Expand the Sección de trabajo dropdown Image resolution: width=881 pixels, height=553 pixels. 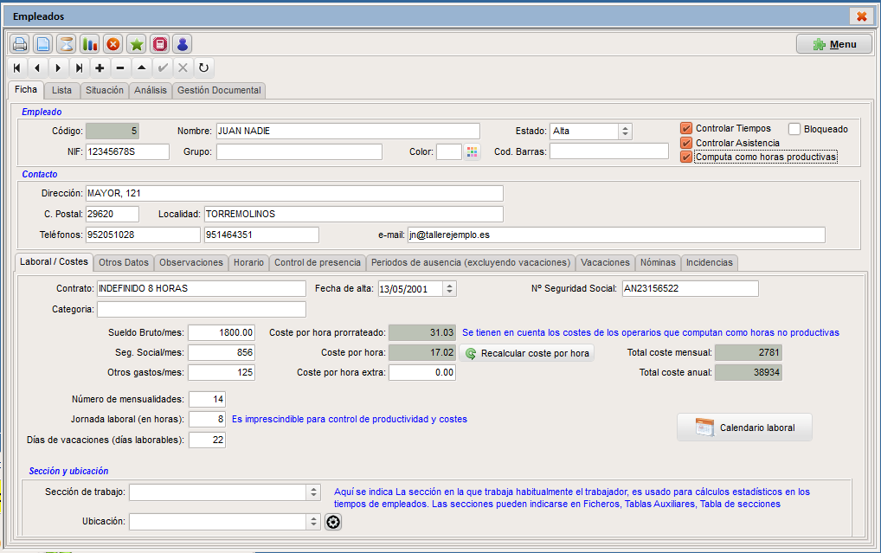(313, 492)
